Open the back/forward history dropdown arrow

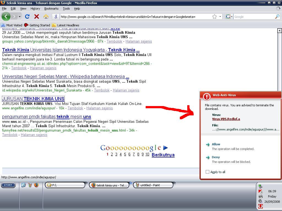coord(20,17)
